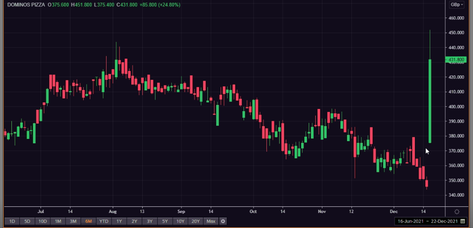
Task: Choose the YTD range button
Action: tap(104, 221)
